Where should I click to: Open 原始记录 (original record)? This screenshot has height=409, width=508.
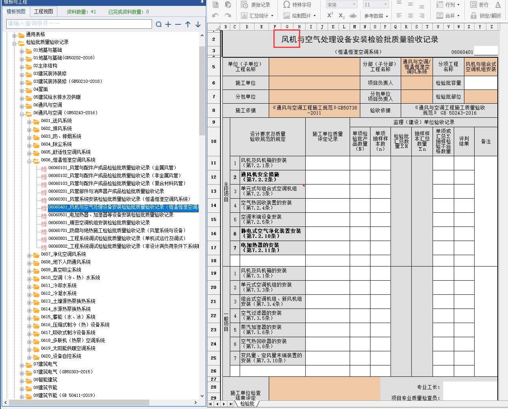256,5
